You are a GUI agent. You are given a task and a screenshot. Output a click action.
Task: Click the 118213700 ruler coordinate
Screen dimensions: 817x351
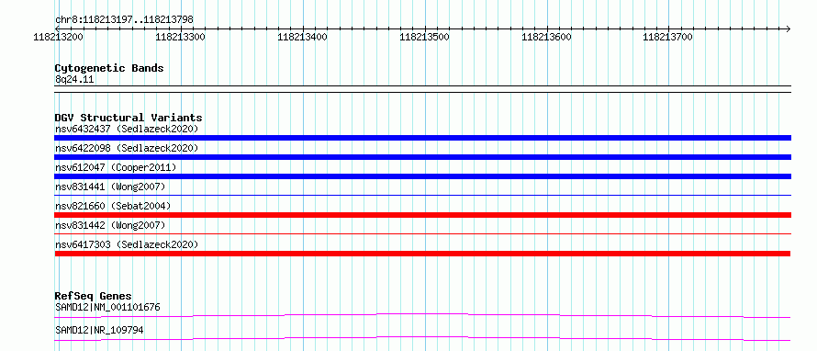pos(668,37)
